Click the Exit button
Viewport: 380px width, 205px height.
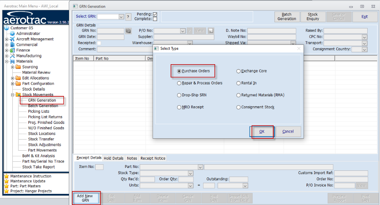pyautogui.click(x=364, y=17)
